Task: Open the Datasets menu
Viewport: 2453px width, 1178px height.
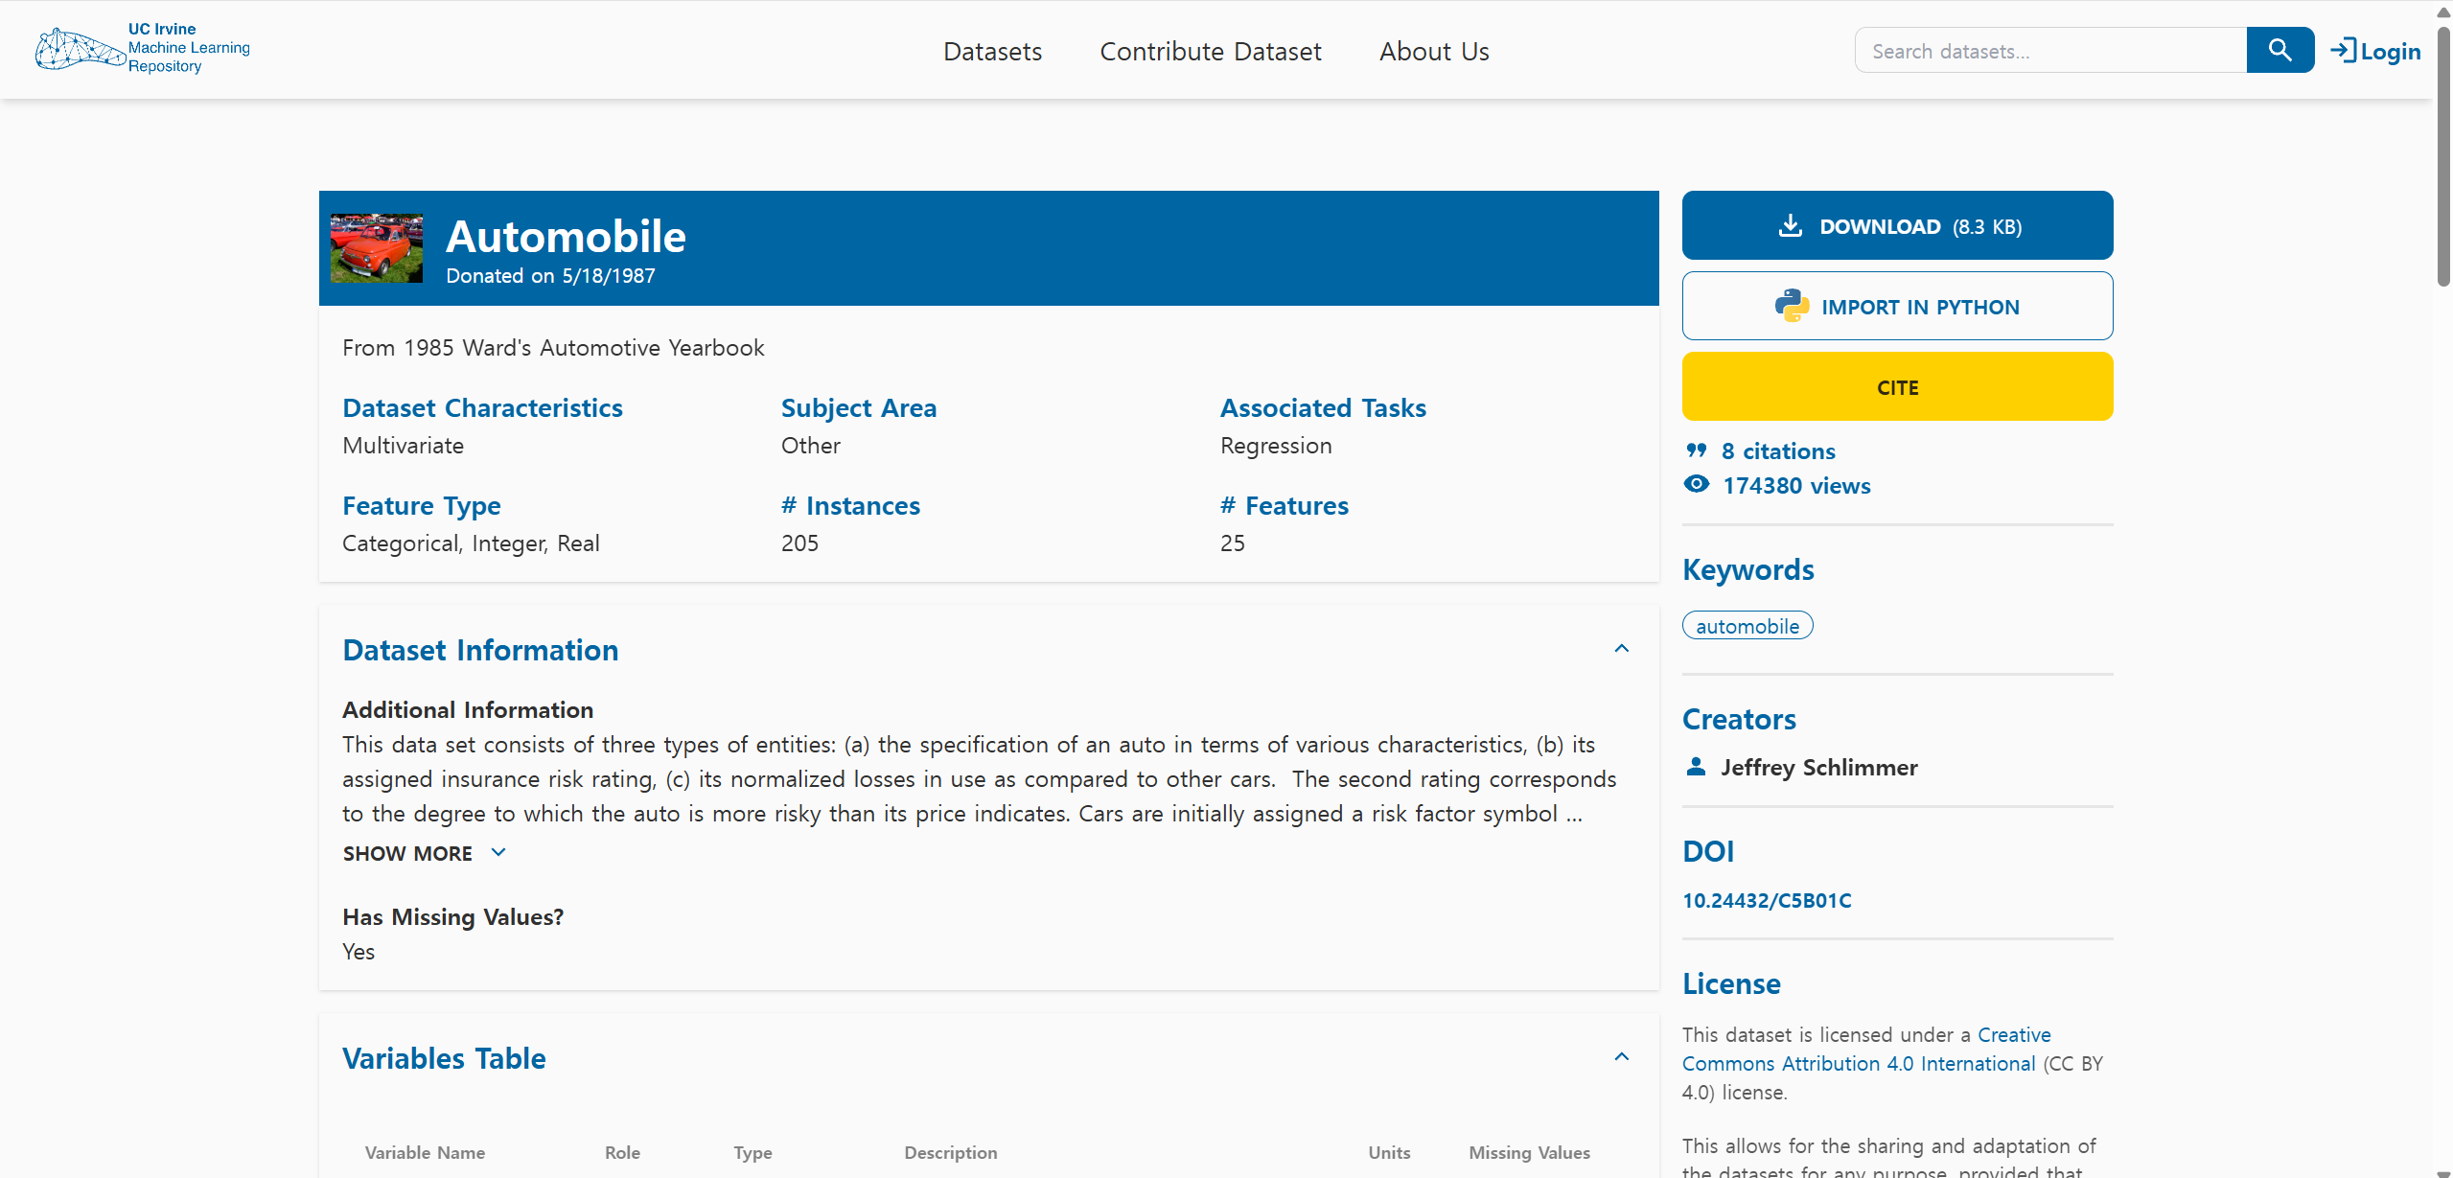Action: pos(992,52)
